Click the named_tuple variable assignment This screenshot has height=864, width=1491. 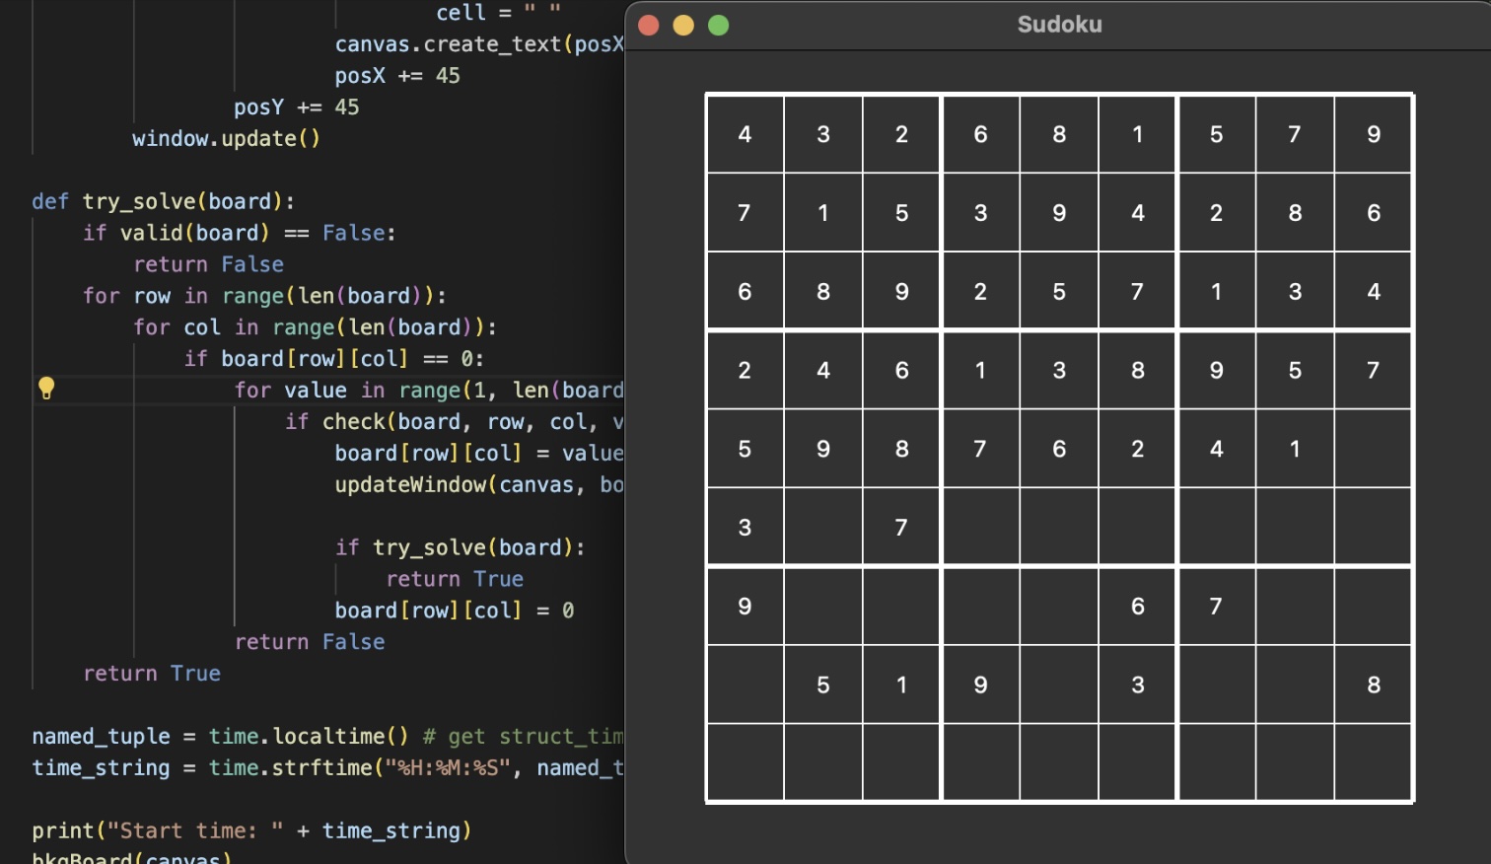(x=101, y=736)
